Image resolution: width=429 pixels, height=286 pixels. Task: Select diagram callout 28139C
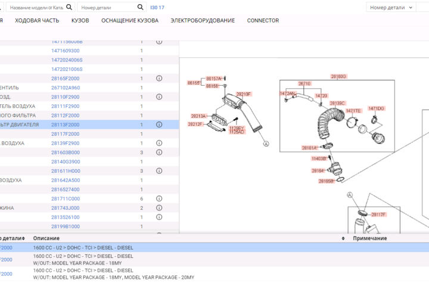tap(337, 103)
